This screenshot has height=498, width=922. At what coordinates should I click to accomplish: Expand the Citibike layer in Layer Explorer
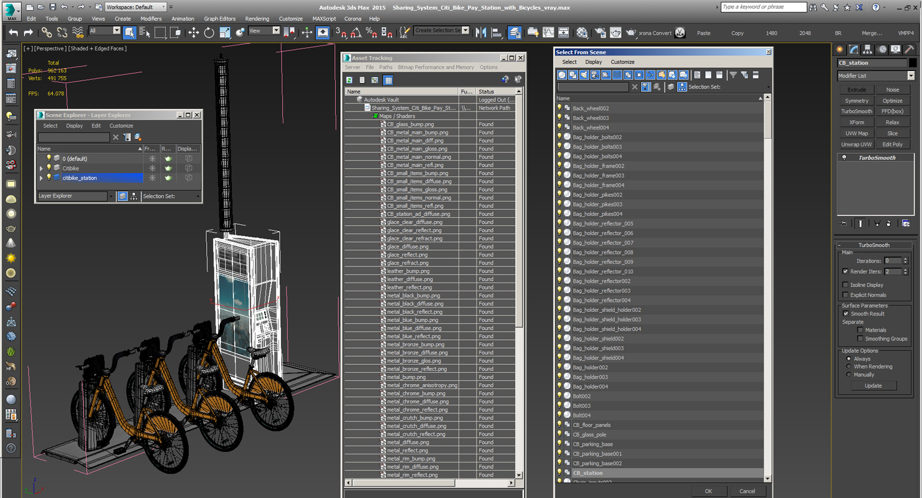(x=41, y=169)
